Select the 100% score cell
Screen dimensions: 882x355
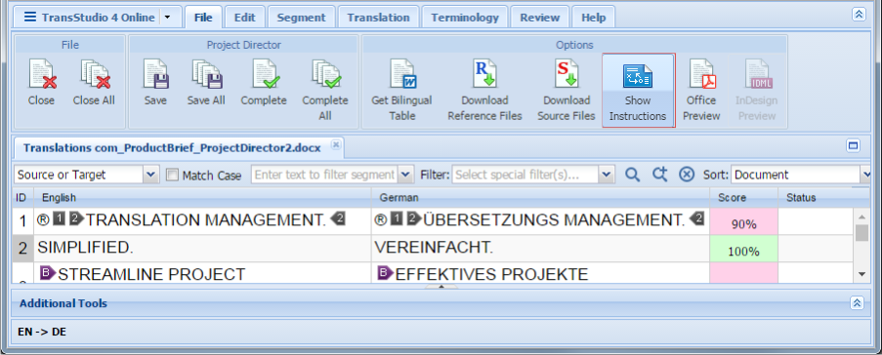[743, 249]
